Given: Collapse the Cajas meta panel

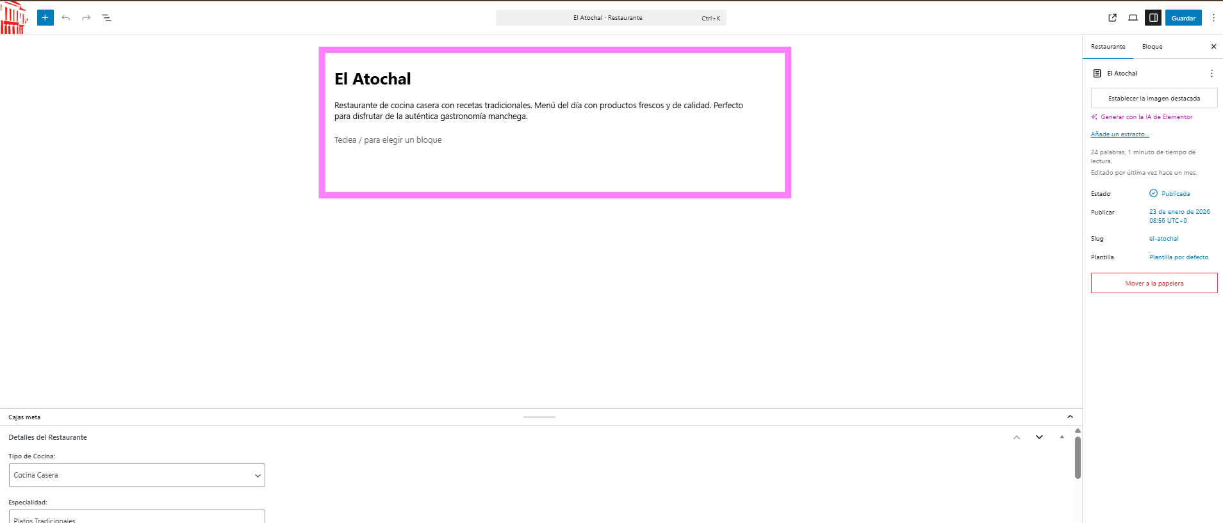Looking at the screenshot, I should click(1070, 417).
